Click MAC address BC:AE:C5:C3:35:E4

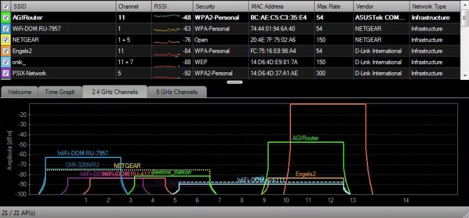(279, 18)
